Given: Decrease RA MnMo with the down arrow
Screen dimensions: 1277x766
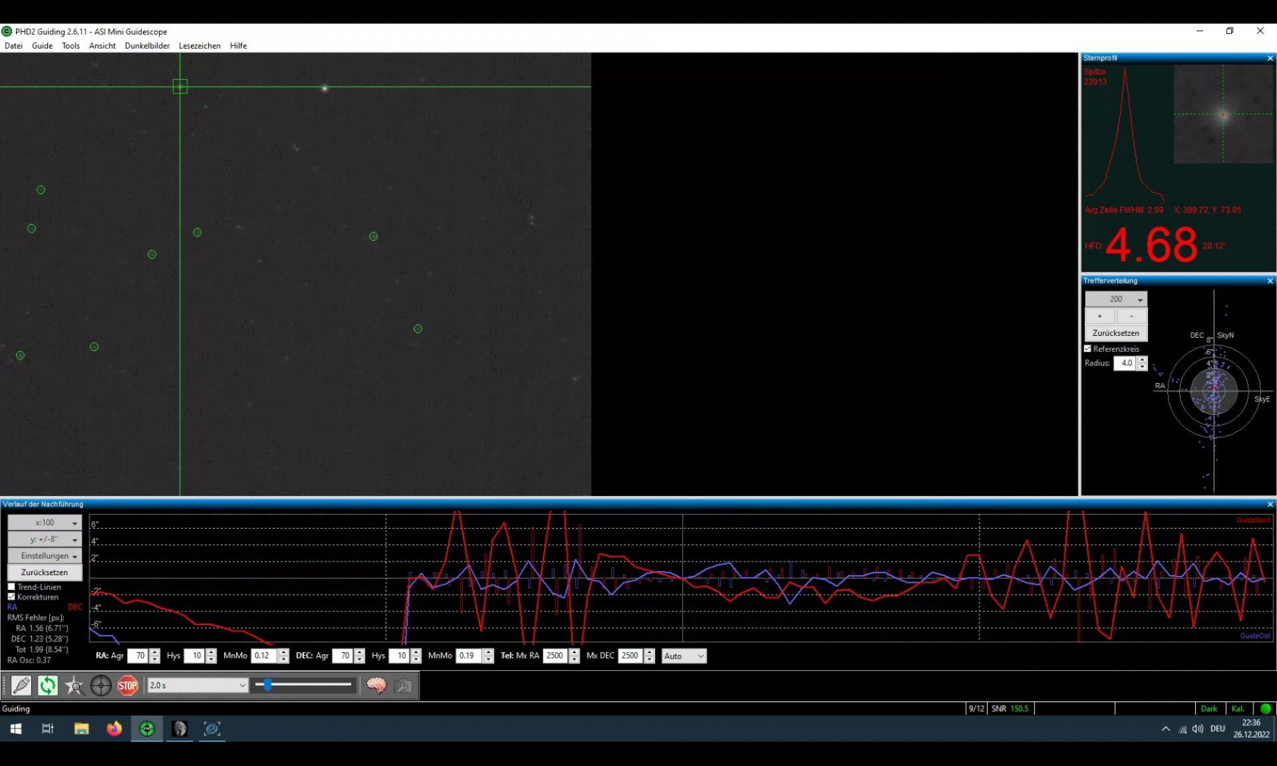Looking at the screenshot, I should [x=284, y=660].
